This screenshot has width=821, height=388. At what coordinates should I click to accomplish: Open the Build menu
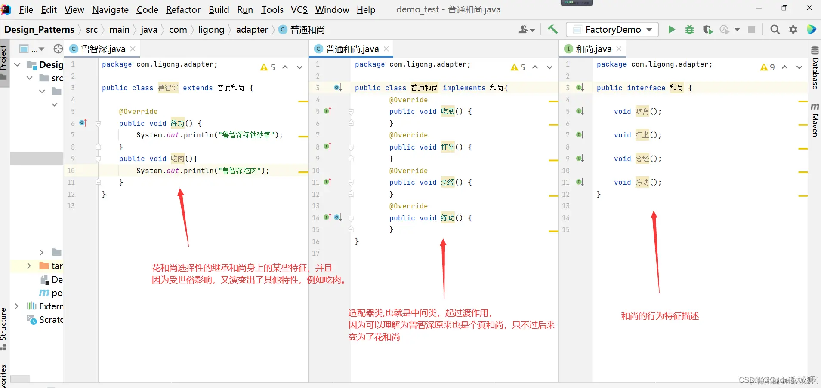pos(219,9)
